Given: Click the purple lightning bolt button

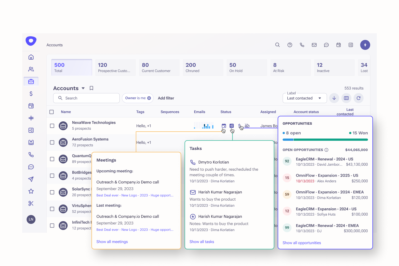Looking at the screenshot, I should tap(365, 45).
